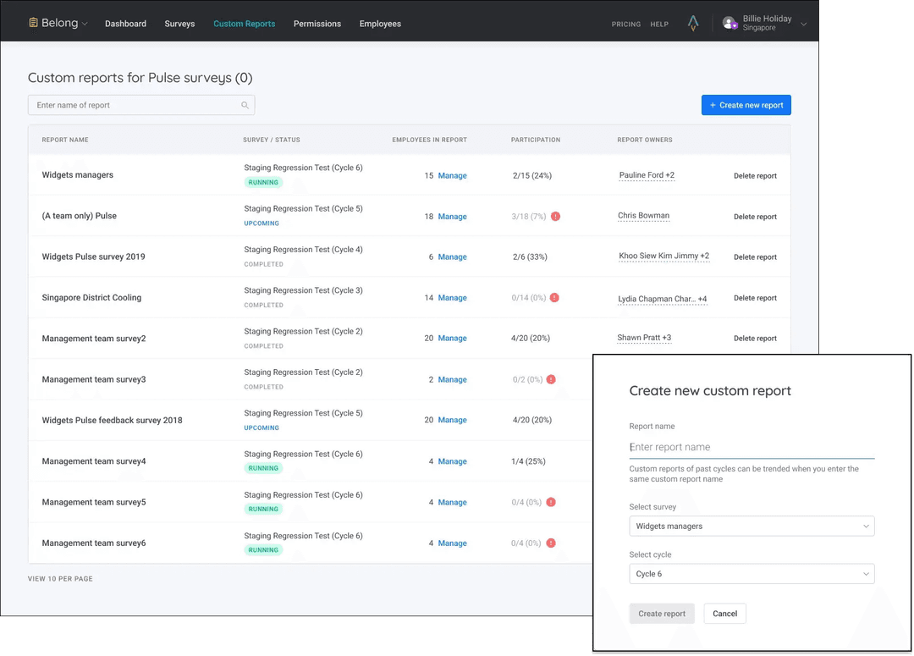The width and height of the screenshot is (914, 656).
Task: Manage employees for Widgets Pulse survey 2019
Action: click(452, 256)
